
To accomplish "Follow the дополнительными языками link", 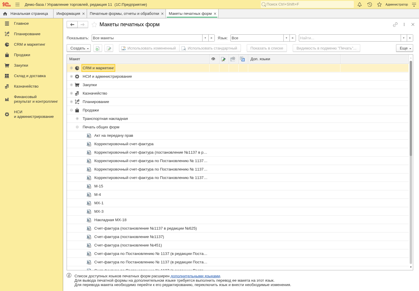I will tap(195, 276).
